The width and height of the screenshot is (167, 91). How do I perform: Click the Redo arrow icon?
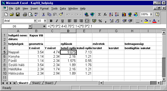coord(77,14)
